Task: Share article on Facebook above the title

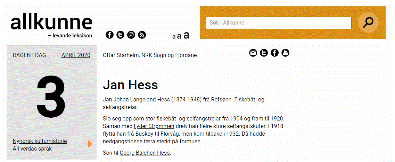Action: tap(274, 53)
